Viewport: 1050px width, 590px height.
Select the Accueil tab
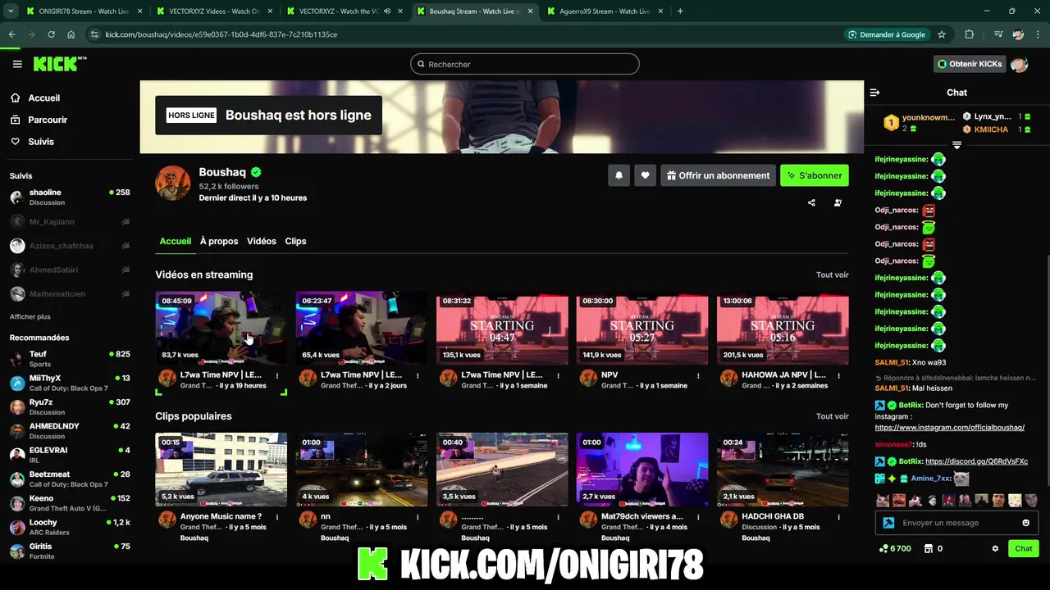[x=176, y=241]
